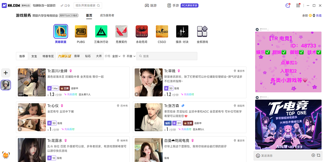Click Tr.心仪's audio playback control

20,129
